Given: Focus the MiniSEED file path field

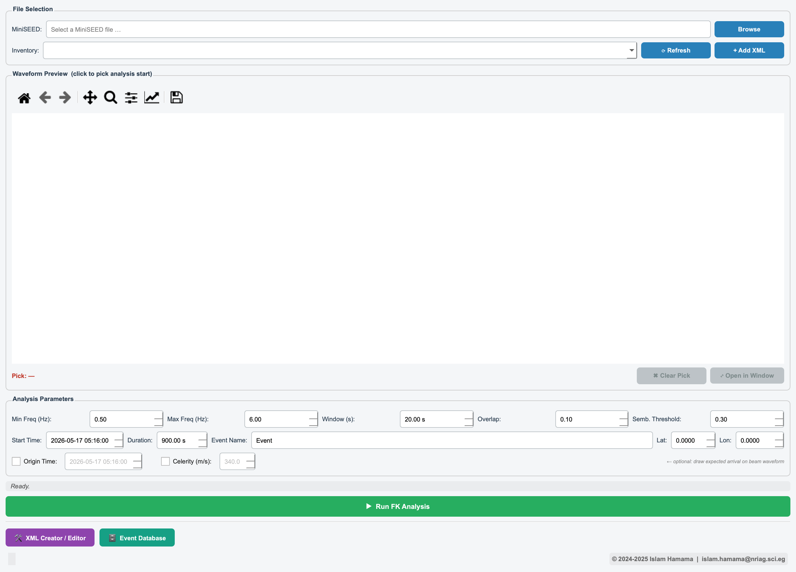Looking at the screenshot, I should [x=378, y=30].
